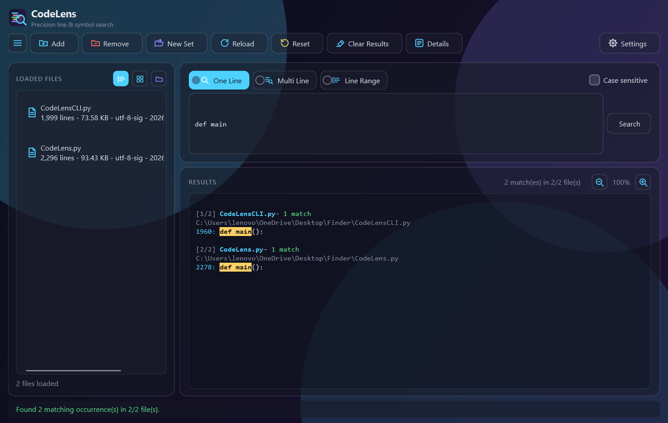Click the 'Found 2 matching occurrence(s)' status message
668x423 pixels.
click(88, 410)
